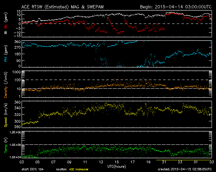216x172 pixels.
Task: Click the "280" tick on the Speed axis
Action: pyautogui.click(x=18, y=126)
